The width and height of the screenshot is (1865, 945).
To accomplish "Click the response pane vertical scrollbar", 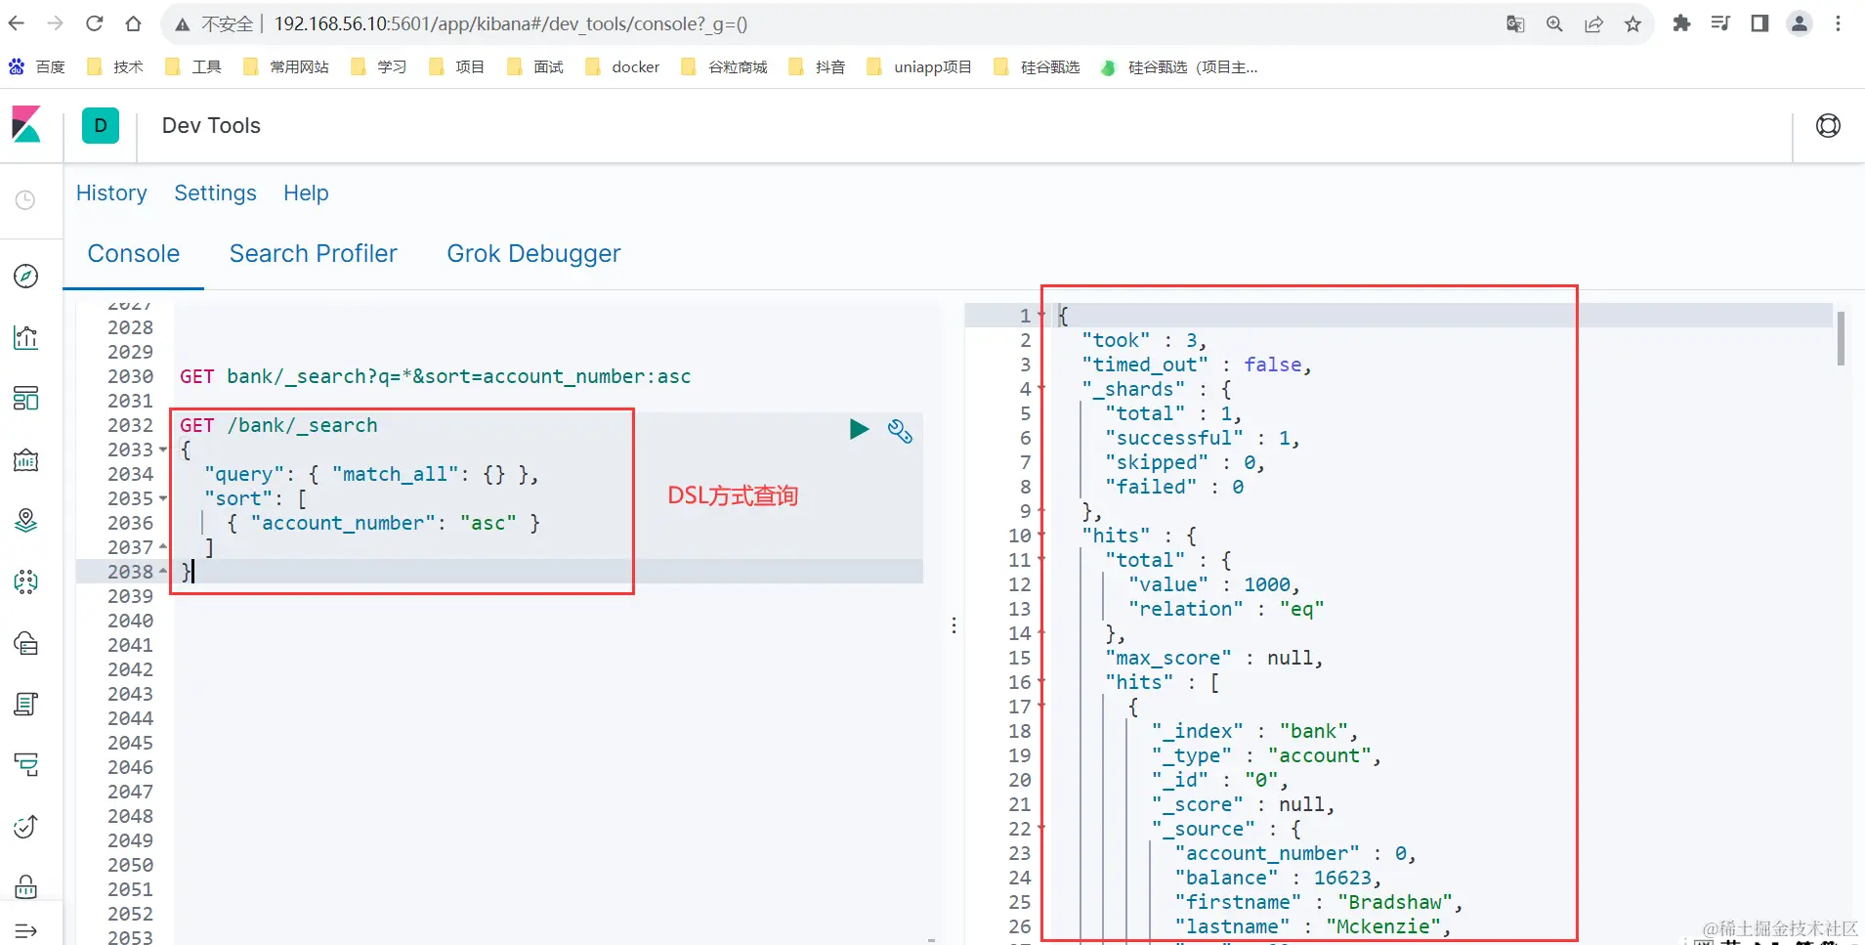I will (1841, 338).
